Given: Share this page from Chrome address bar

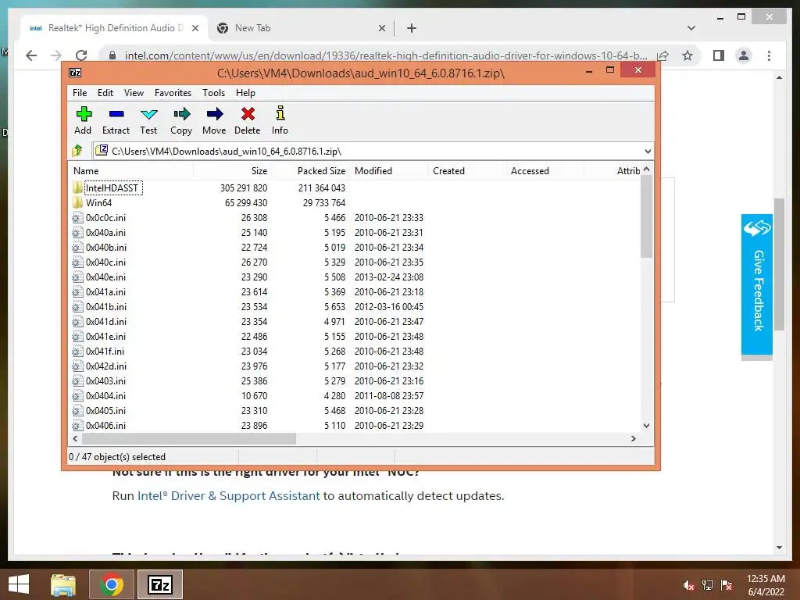Looking at the screenshot, I should pos(662,55).
